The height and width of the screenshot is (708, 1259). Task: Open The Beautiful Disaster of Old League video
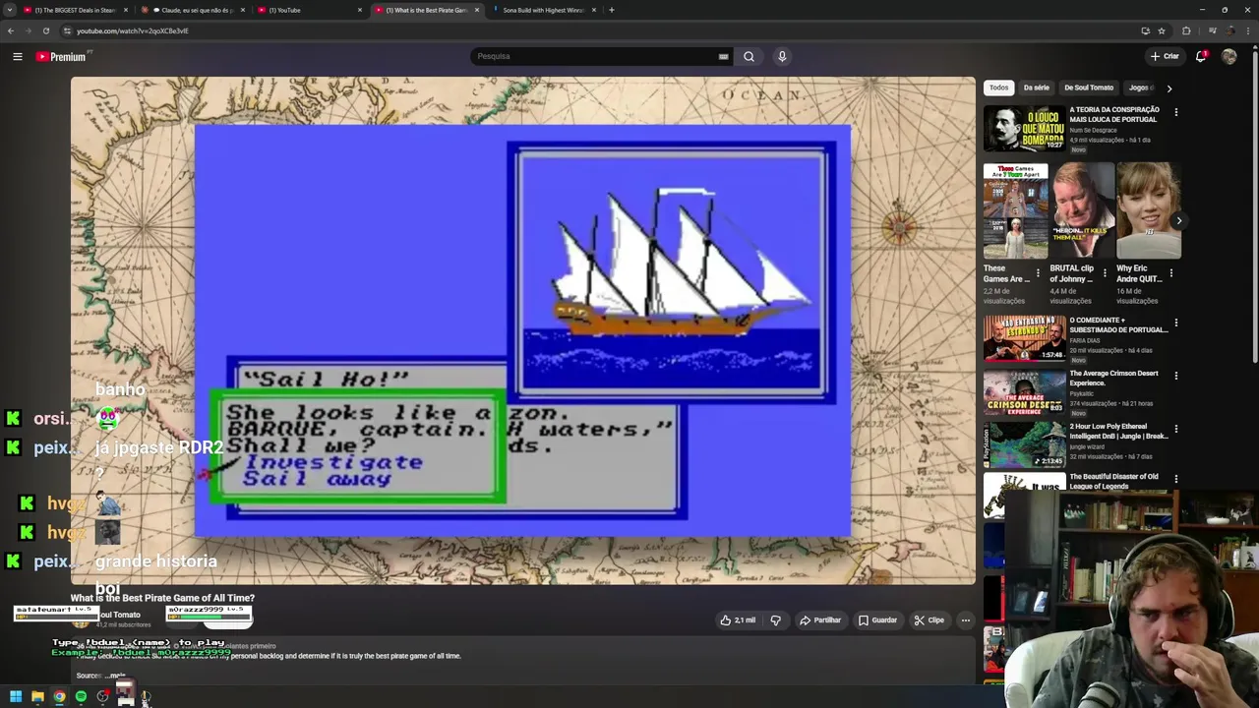coord(1114,481)
